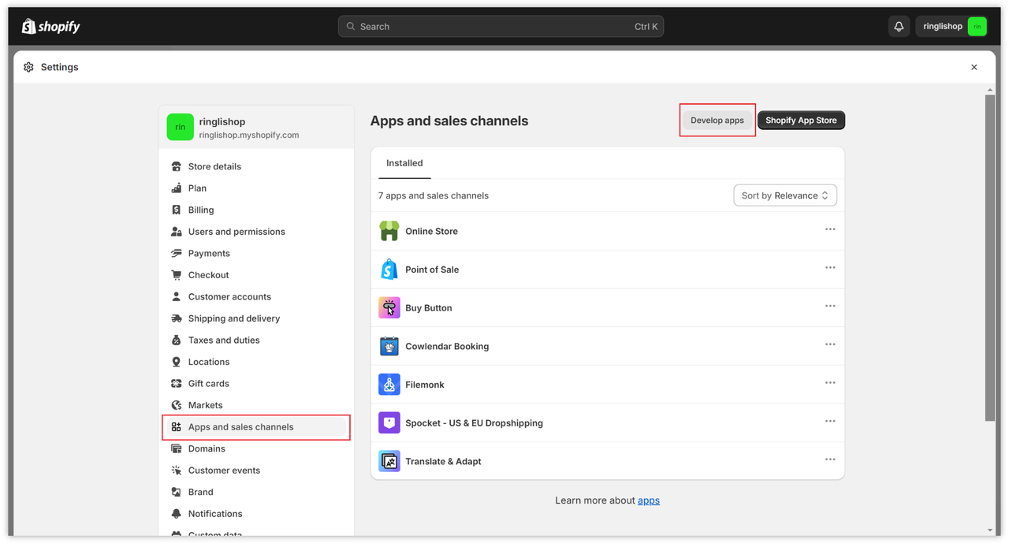The height and width of the screenshot is (543, 1009).
Task: Open Cowlendar Booking app icon
Action: coord(389,346)
